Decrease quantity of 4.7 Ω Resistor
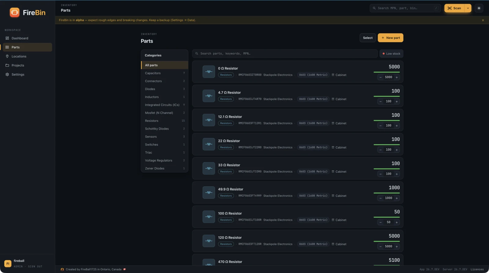This screenshot has height=273, width=489. [x=381, y=101]
